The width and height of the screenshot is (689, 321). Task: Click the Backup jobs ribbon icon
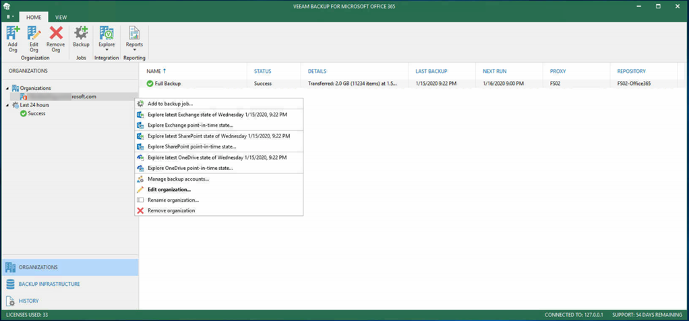[x=81, y=37]
